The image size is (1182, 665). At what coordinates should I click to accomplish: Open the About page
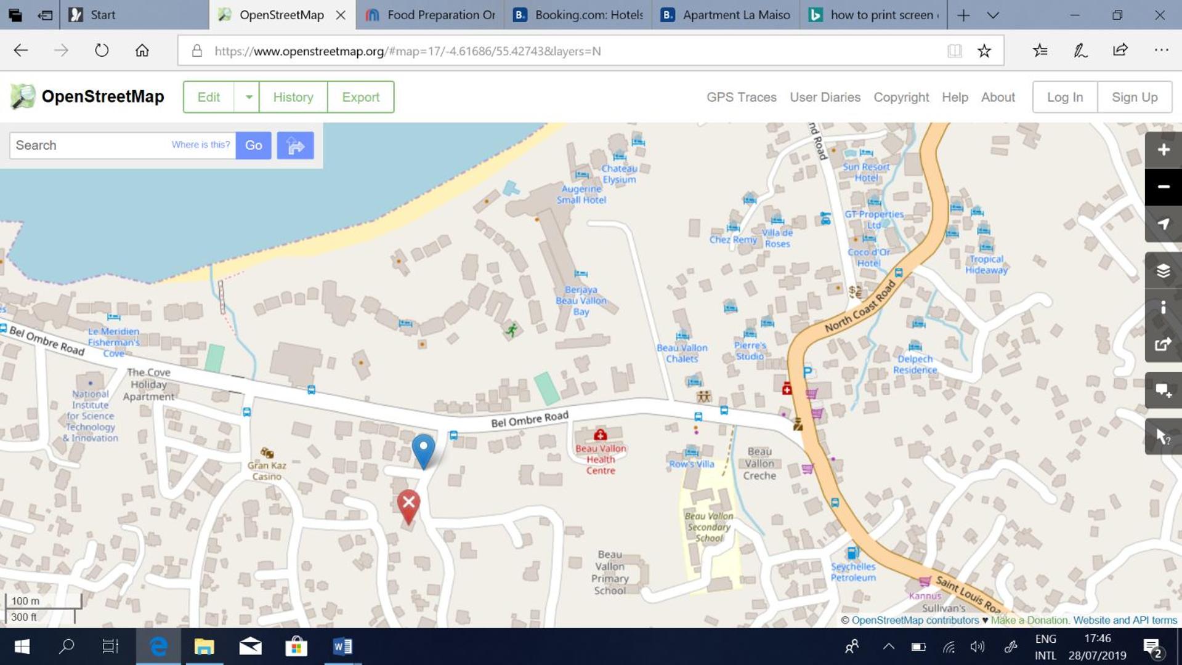998,97
